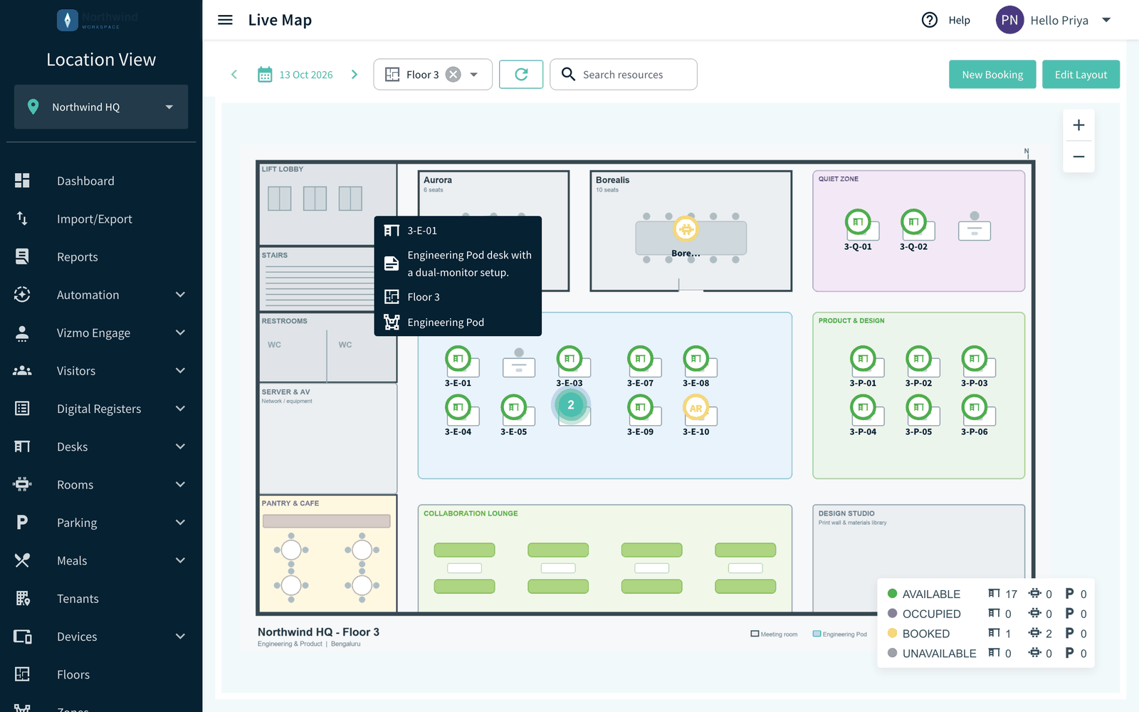Select desk 3-E-01 marker

[x=458, y=359]
